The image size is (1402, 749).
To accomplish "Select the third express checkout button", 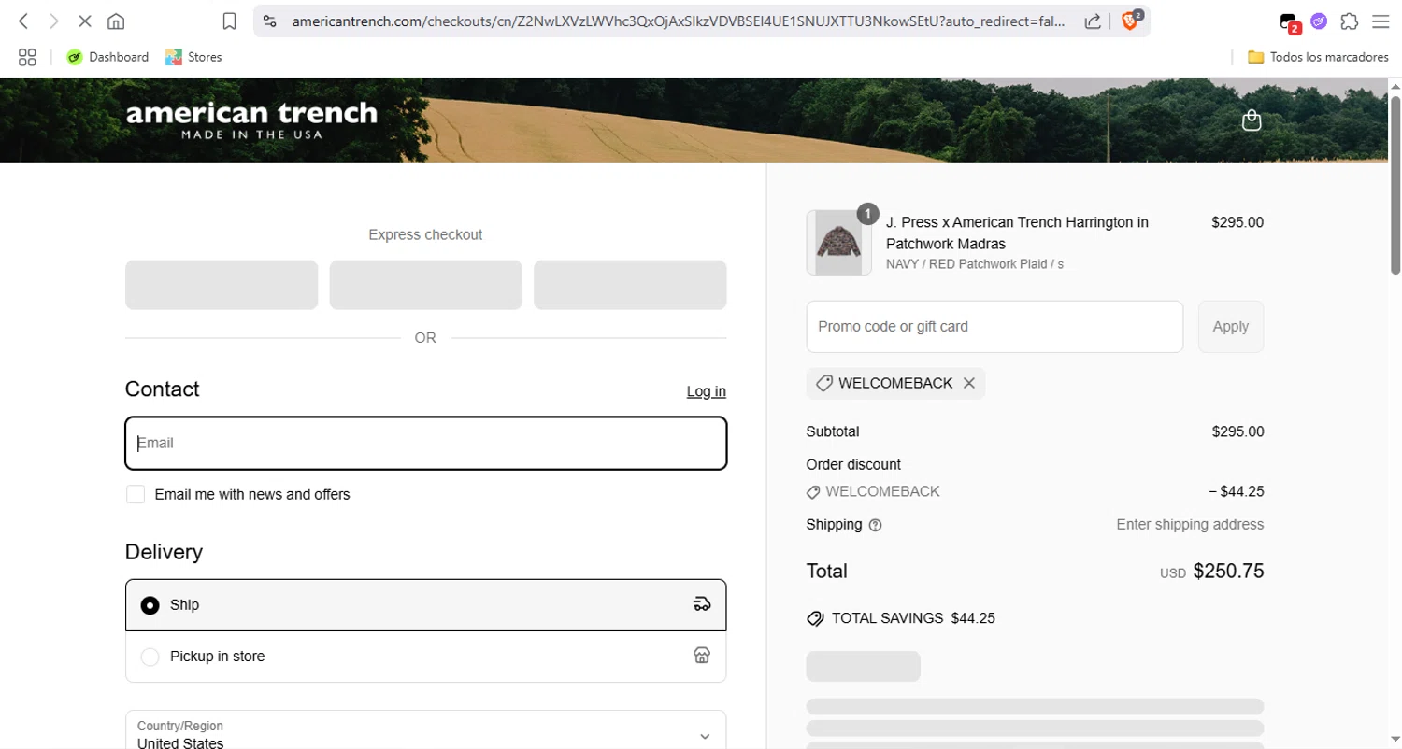I will coord(630,285).
